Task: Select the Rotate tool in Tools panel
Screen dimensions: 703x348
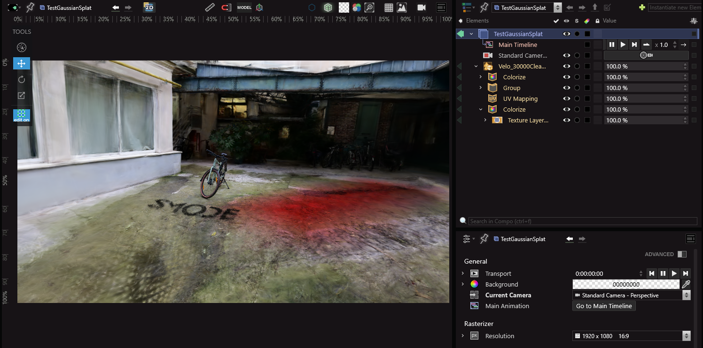Action: pyautogui.click(x=21, y=79)
